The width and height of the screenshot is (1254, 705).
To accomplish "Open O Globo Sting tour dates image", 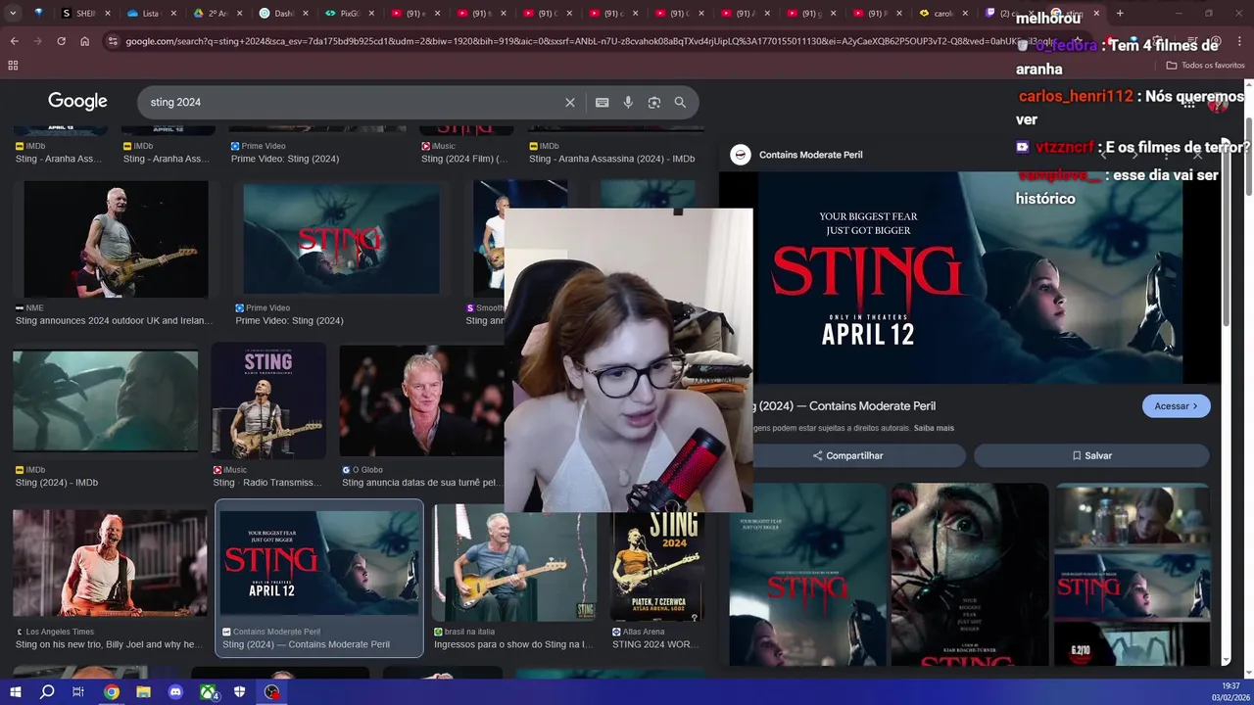I will click(422, 400).
